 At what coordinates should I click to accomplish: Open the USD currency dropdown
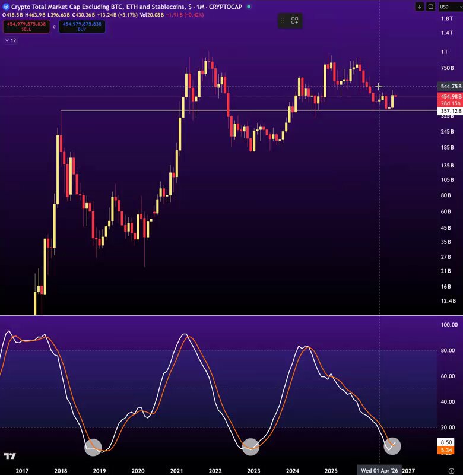(451, 7)
